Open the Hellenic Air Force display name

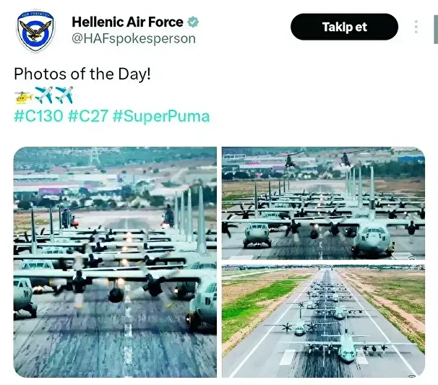pyautogui.click(x=127, y=22)
